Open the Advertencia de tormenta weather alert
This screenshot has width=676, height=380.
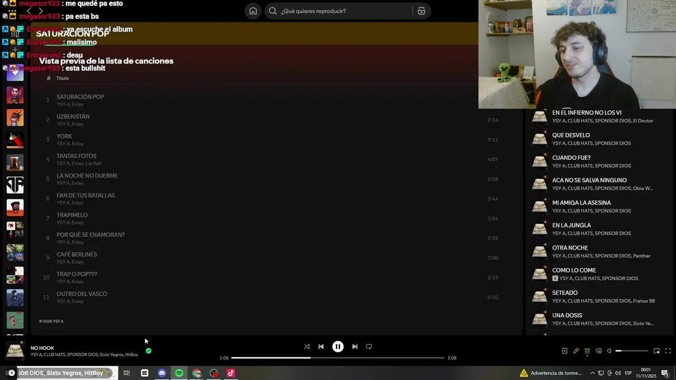click(x=551, y=373)
